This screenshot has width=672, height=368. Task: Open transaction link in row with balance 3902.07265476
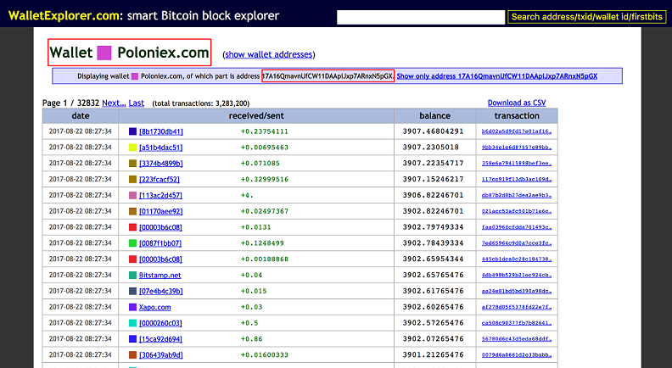pos(517,339)
